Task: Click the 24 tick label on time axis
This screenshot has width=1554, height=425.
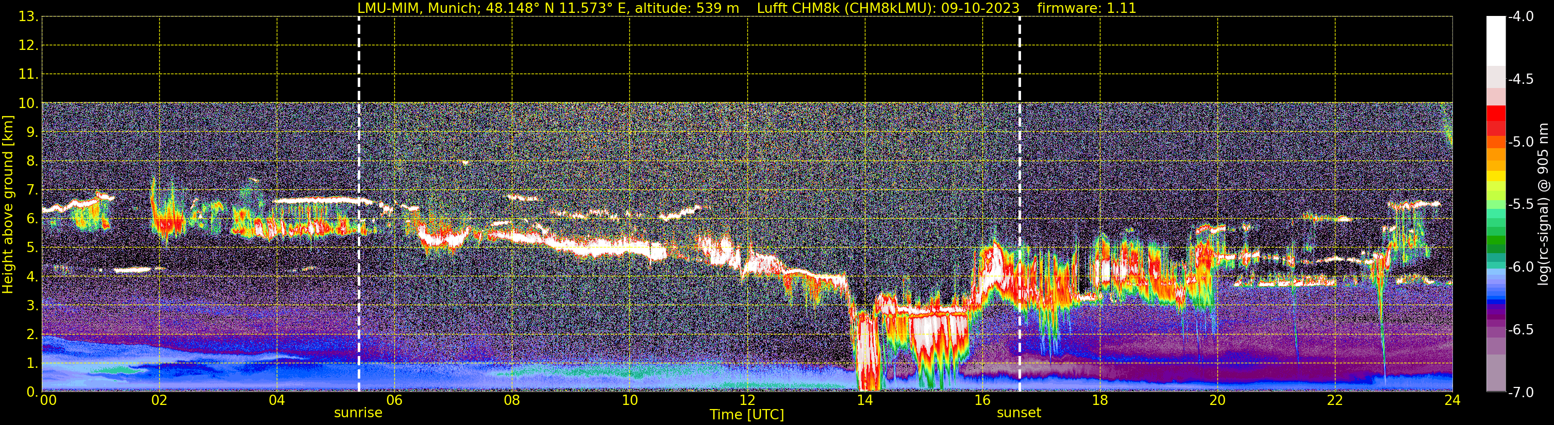Action: click(x=1452, y=400)
